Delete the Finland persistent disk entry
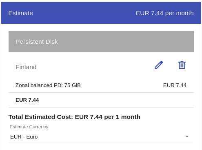Image resolution: width=202 pixels, height=150 pixels. click(182, 65)
